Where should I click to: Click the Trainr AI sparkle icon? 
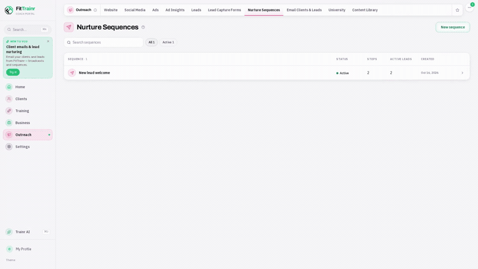(x=9, y=232)
